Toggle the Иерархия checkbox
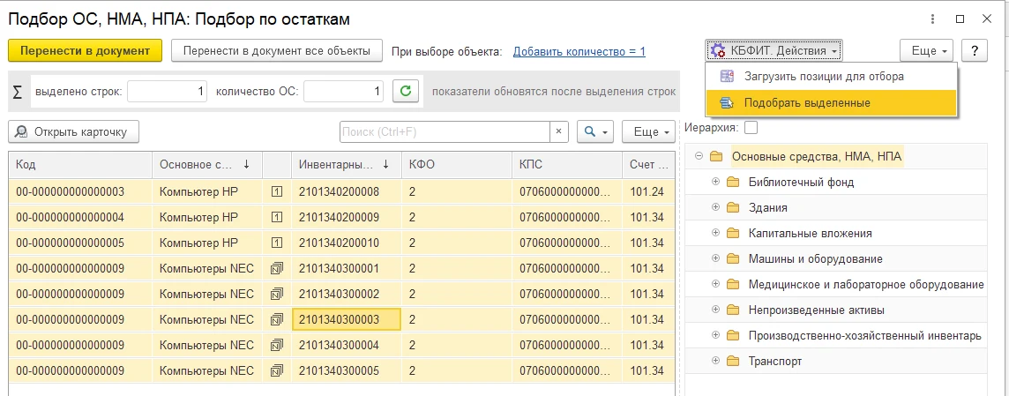 (751, 128)
